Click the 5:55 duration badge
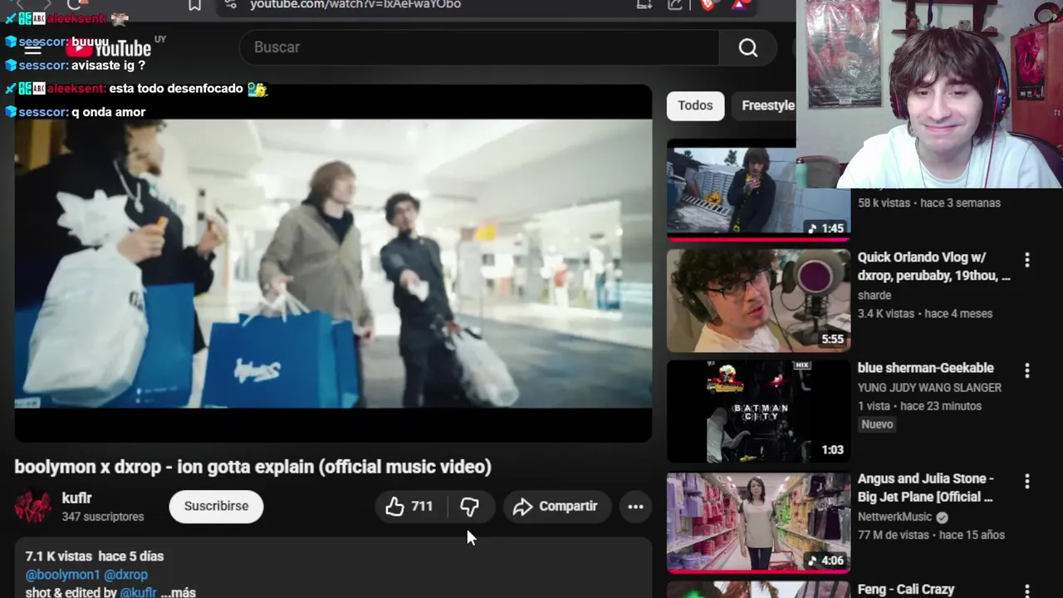Screen dimensions: 1063x598 click(x=832, y=340)
